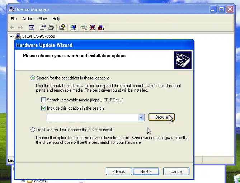The image size is (240, 183).
Task: Click the Back navigation arrow in toolbar
Action: click(x=12, y=28)
